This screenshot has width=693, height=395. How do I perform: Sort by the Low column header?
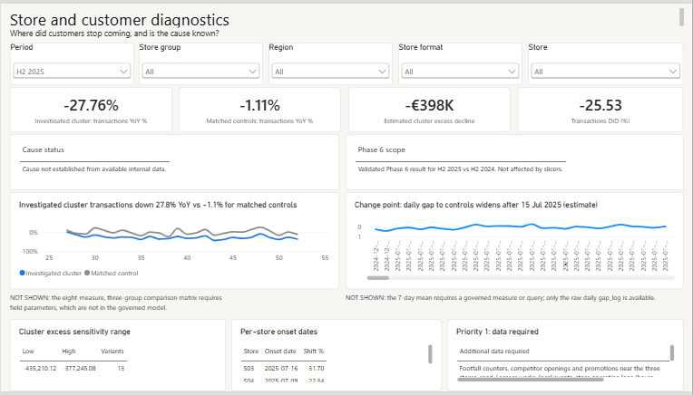coord(28,352)
